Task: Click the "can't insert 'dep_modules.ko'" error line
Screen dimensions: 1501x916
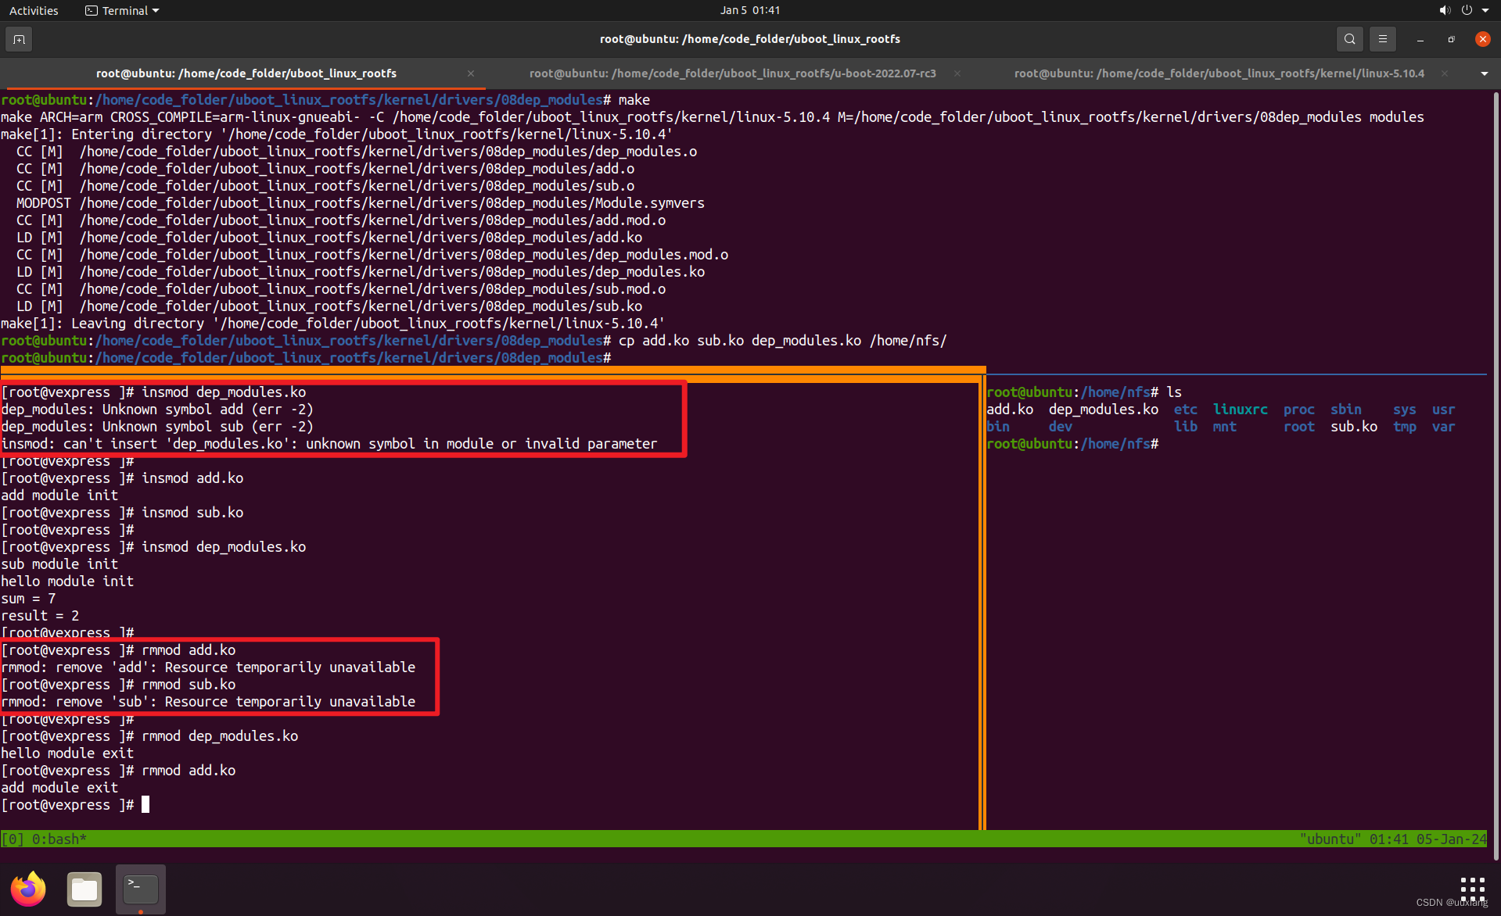Action: coord(329,444)
